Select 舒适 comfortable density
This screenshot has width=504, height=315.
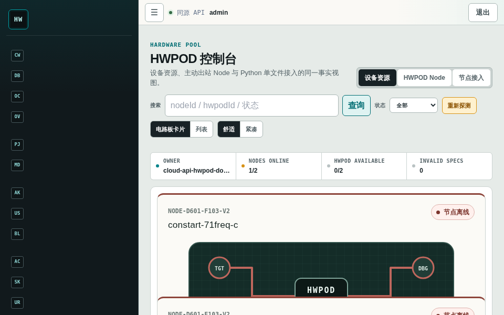pyautogui.click(x=229, y=129)
